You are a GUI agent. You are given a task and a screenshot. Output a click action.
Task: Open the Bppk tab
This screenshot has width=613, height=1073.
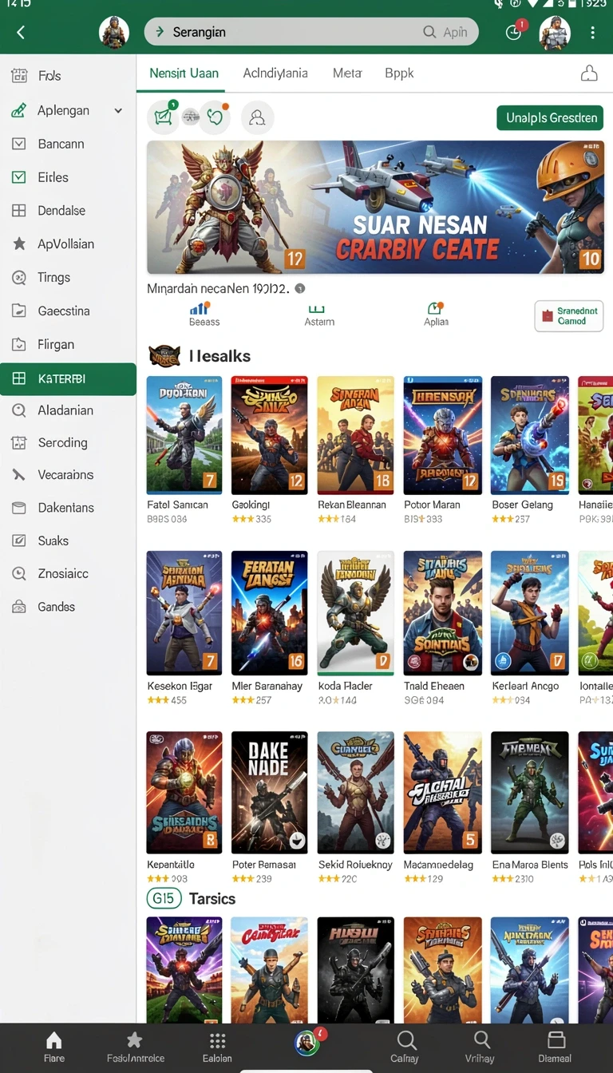click(399, 73)
